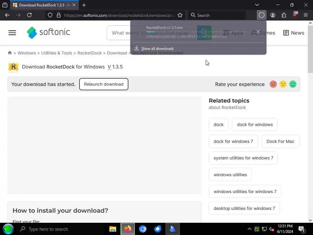This screenshot has width=313, height=235.
Task: Open the notification center
Action: pyautogui.click(x=301, y=229)
